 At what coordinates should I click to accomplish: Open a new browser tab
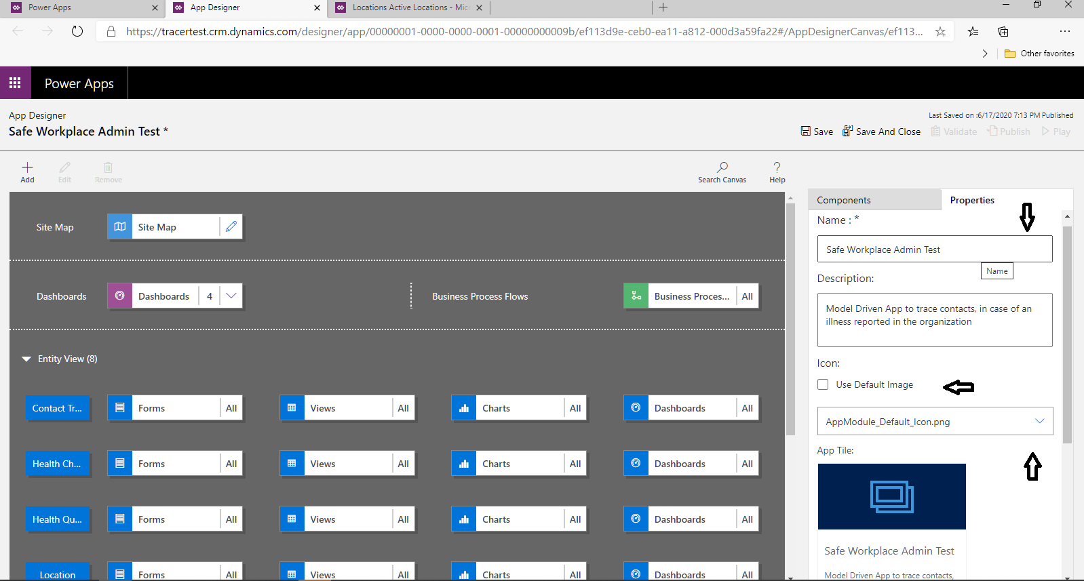pyautogui.click(x=663, y=7)
